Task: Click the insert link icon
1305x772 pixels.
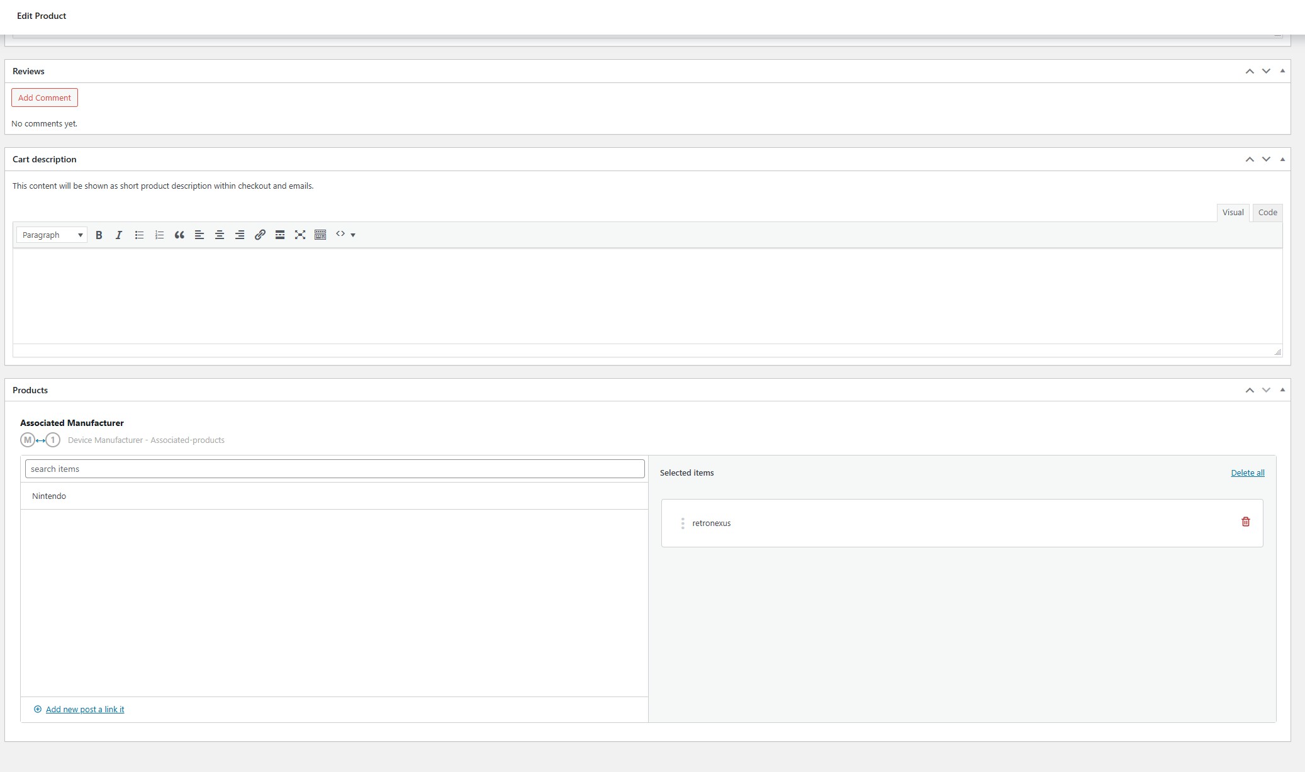Action: click(260, 235)
